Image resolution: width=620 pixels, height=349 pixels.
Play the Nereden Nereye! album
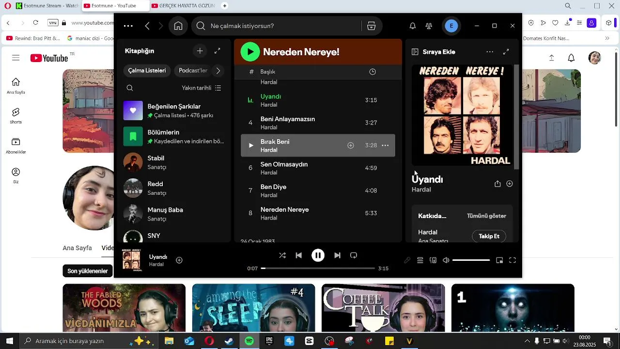tap(250, 52)
